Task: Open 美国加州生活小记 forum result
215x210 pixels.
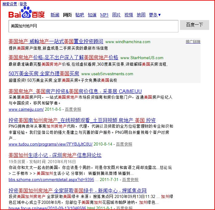Action: click(x=55, y=155)
